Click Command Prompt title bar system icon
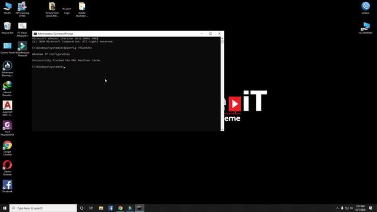377x212 pixels. point(35,34)
